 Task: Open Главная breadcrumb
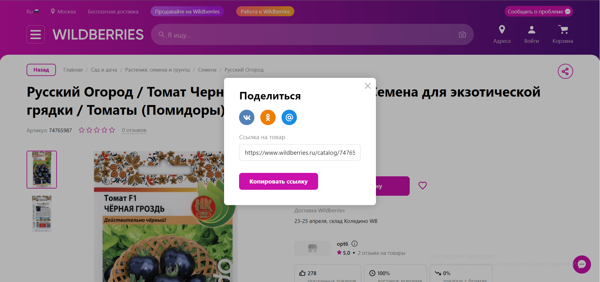[x=73, y=70]
